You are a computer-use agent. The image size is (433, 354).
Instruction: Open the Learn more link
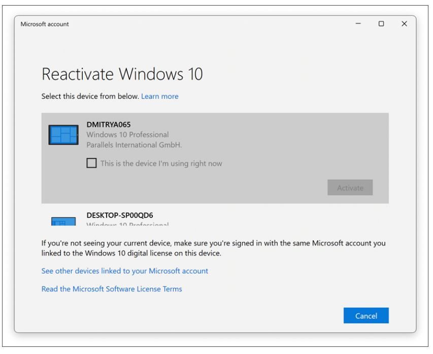[159, 96]
